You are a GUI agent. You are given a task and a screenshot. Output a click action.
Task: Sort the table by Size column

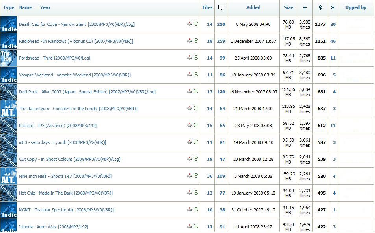(288, 7)
